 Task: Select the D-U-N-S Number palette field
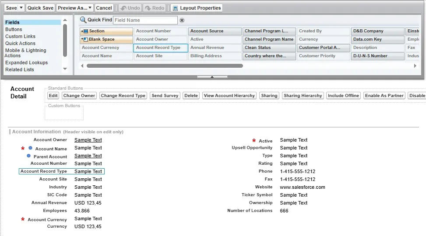(378, 56)
